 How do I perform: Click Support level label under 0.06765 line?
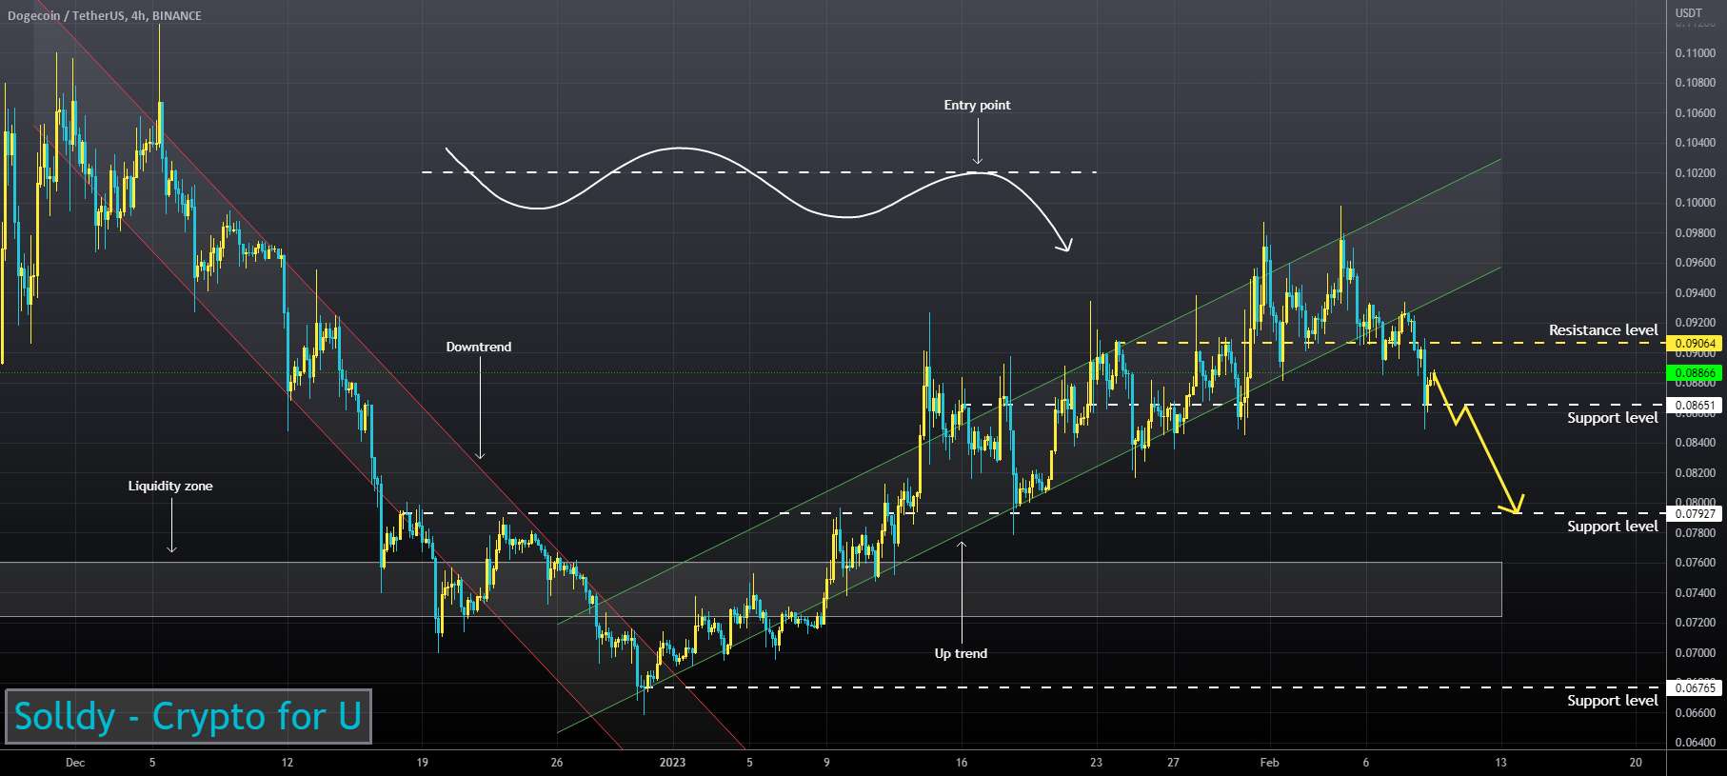pyautogui.click(x=1613, y=701)
